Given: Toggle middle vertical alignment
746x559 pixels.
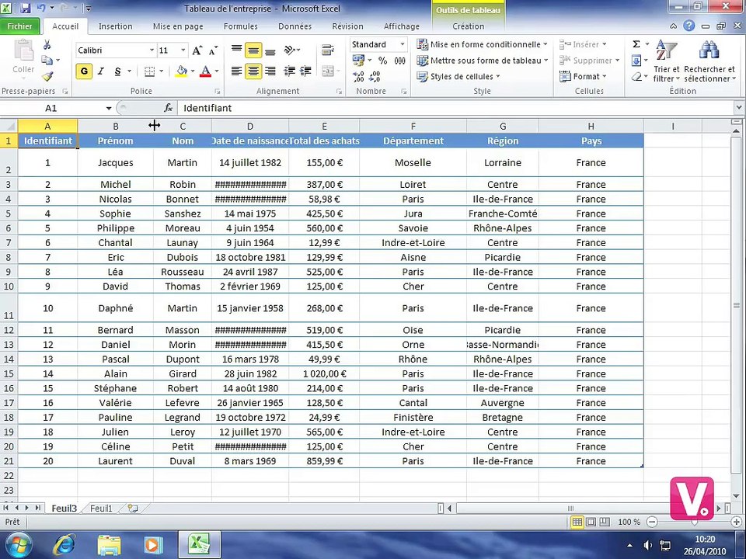Looking at the screenshot, I should pos(253,50).
